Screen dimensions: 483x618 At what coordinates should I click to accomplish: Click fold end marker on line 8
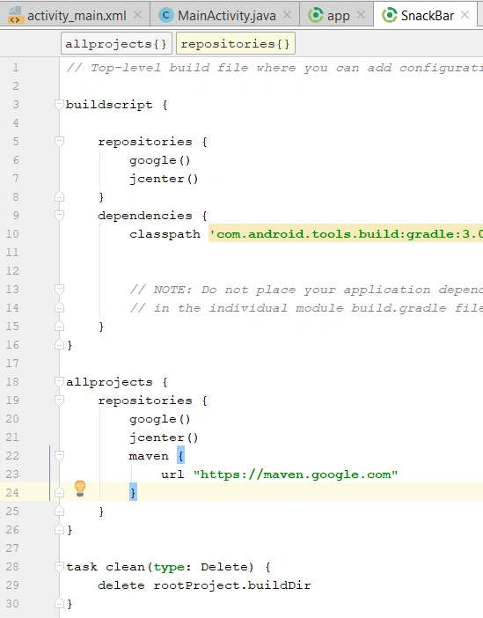(x=59, y=196)
